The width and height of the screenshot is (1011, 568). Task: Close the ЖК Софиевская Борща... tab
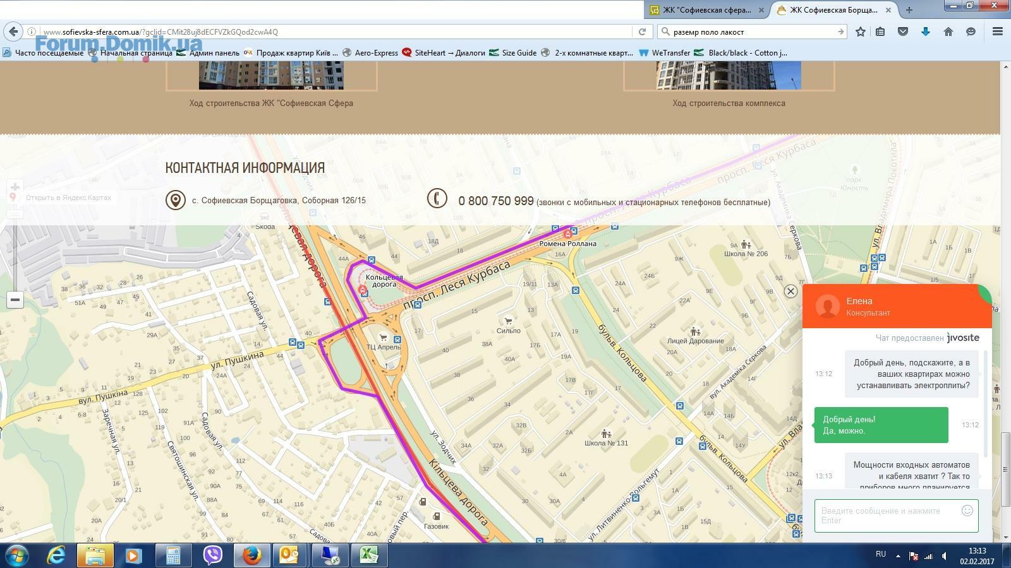click(x=889, y=10)
